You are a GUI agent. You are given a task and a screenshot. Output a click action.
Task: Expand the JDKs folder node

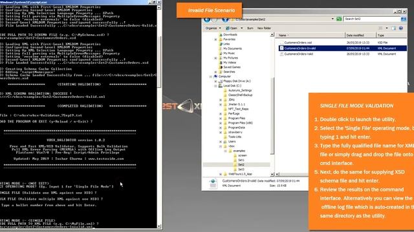pyautogui.click(x=221, y=100)
